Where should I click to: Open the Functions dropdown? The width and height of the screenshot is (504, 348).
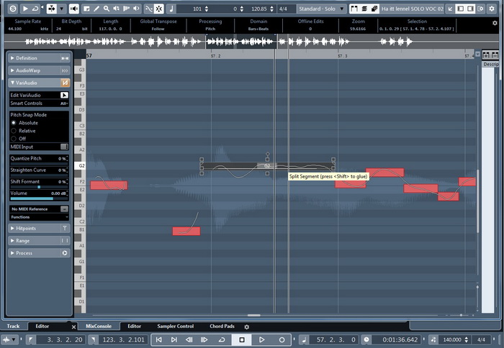pos(39,217)
